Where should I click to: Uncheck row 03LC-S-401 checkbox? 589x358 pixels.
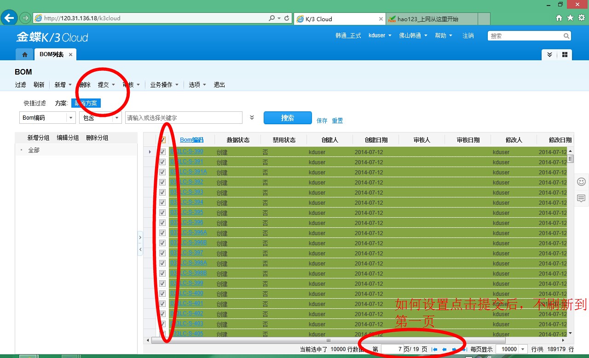click(162, 303)
